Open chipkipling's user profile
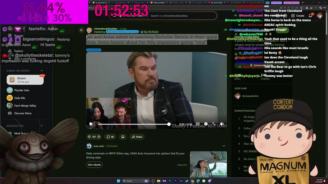328x184 pixels. (99, 32)
